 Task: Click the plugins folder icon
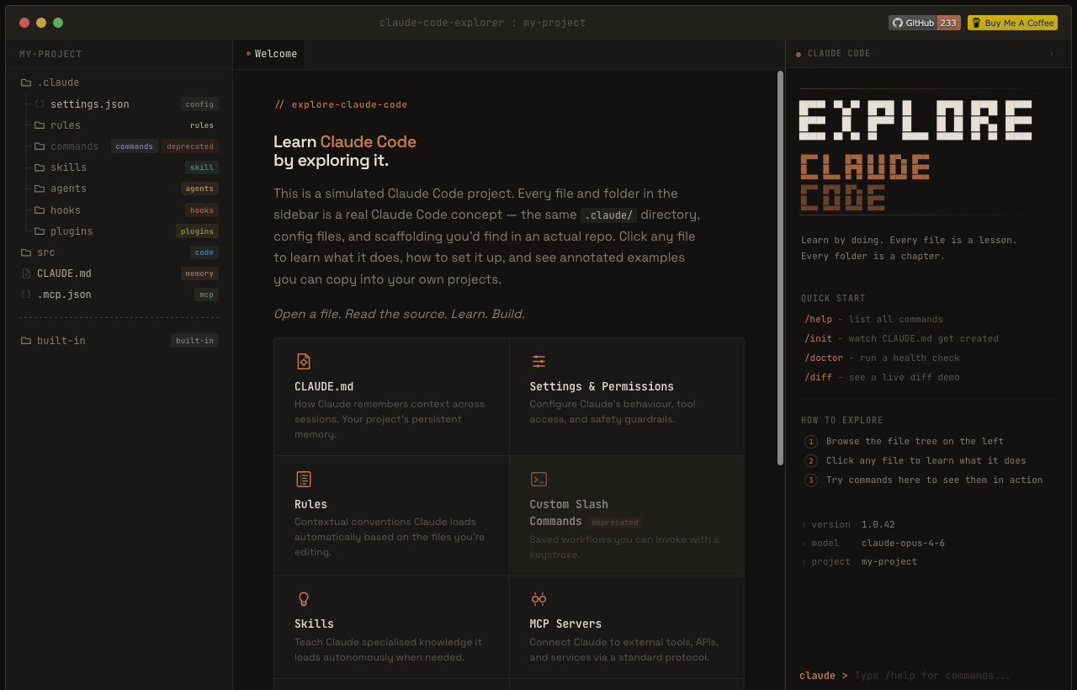(40, 231)
